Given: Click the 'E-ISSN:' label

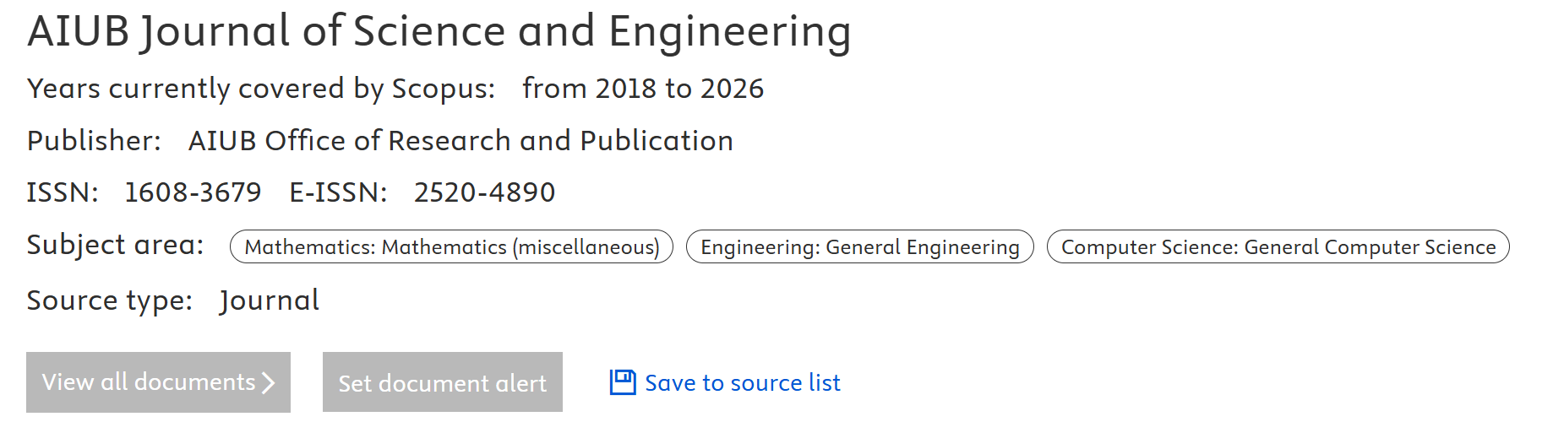Looking at the screenshot, I should tap(338, 192).
